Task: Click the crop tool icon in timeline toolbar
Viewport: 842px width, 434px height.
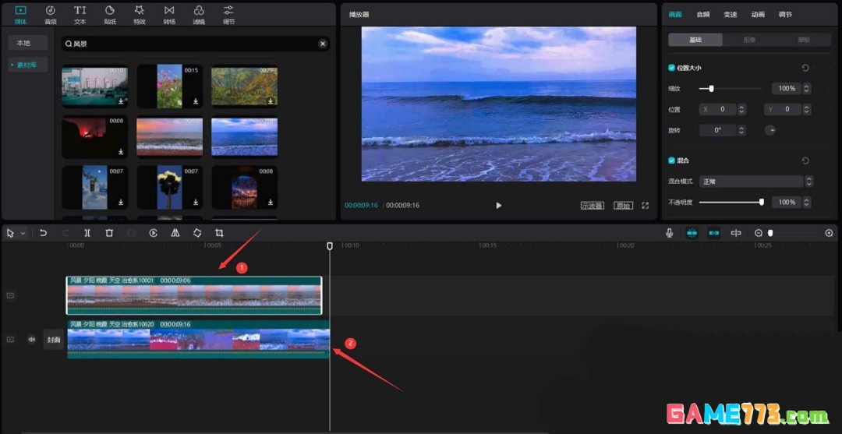Action: click(x=219, y=233)
